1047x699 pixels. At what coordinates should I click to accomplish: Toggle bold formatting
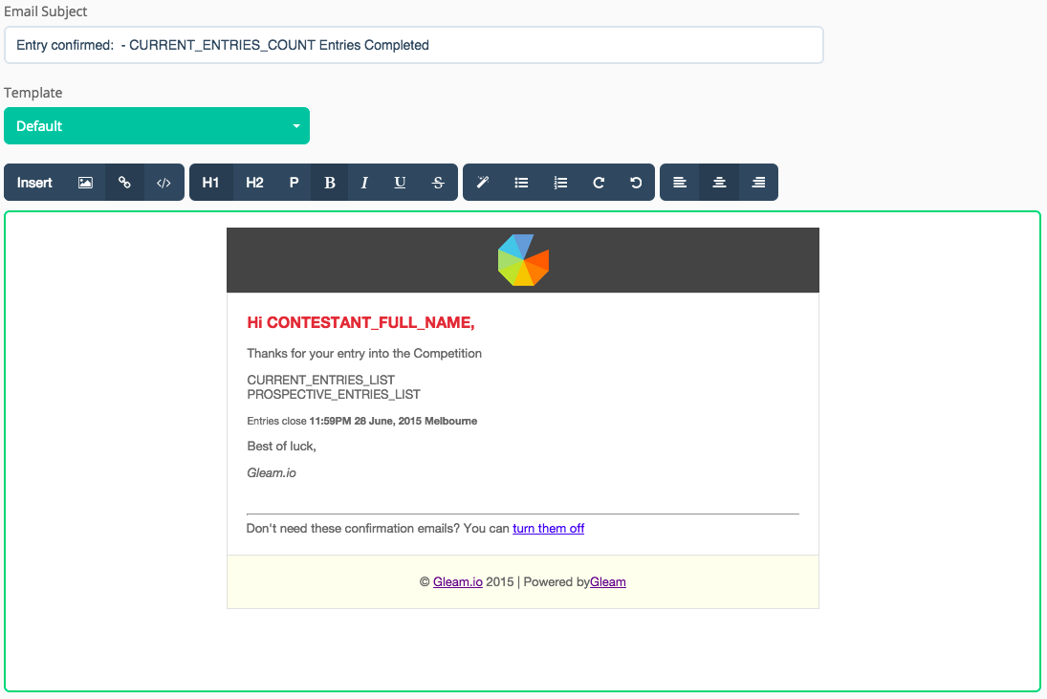[330, 183]
